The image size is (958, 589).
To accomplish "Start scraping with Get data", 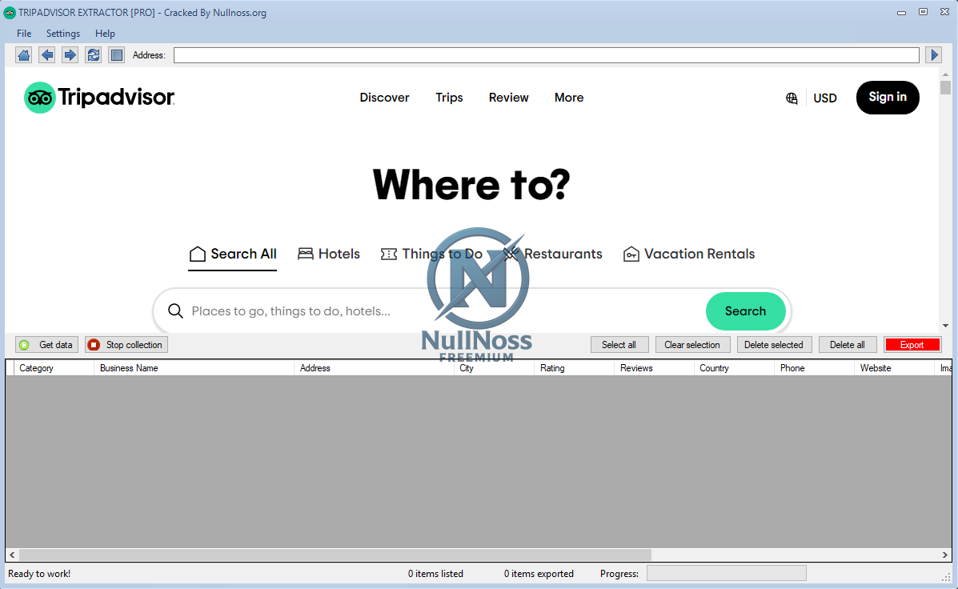I will [46, 344].
